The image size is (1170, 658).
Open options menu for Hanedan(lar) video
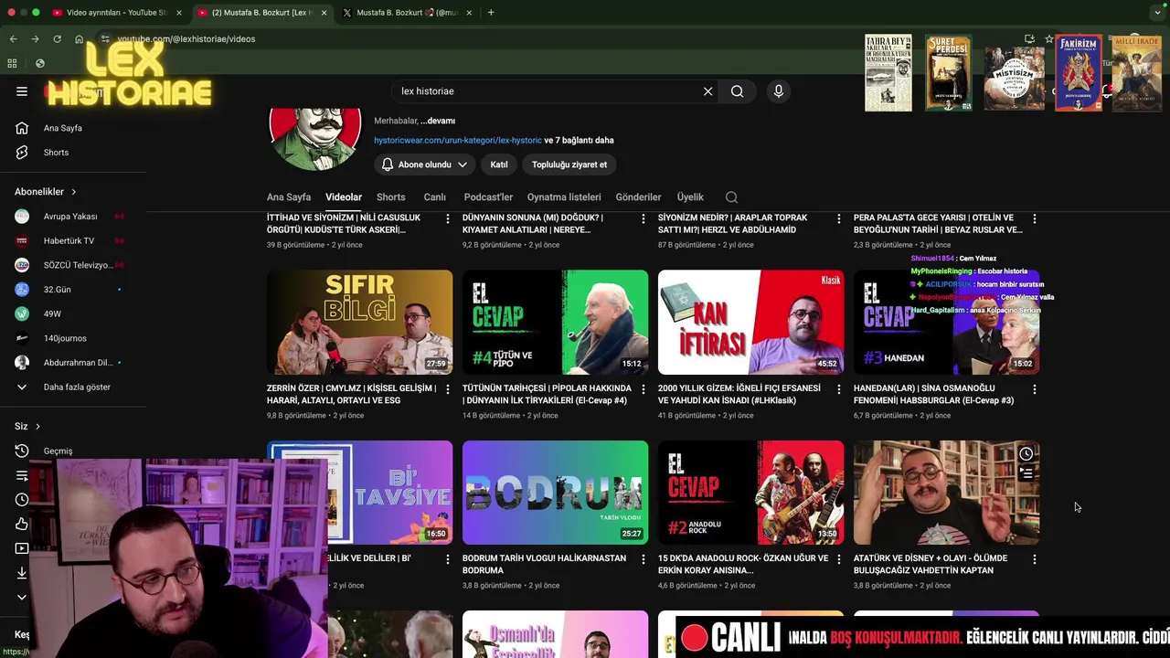[x=1034, y=389]
